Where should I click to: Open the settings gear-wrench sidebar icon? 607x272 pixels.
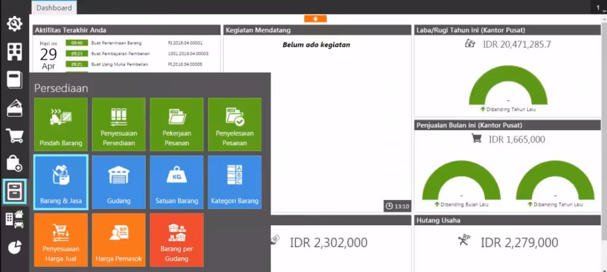[x=15, y=24]
